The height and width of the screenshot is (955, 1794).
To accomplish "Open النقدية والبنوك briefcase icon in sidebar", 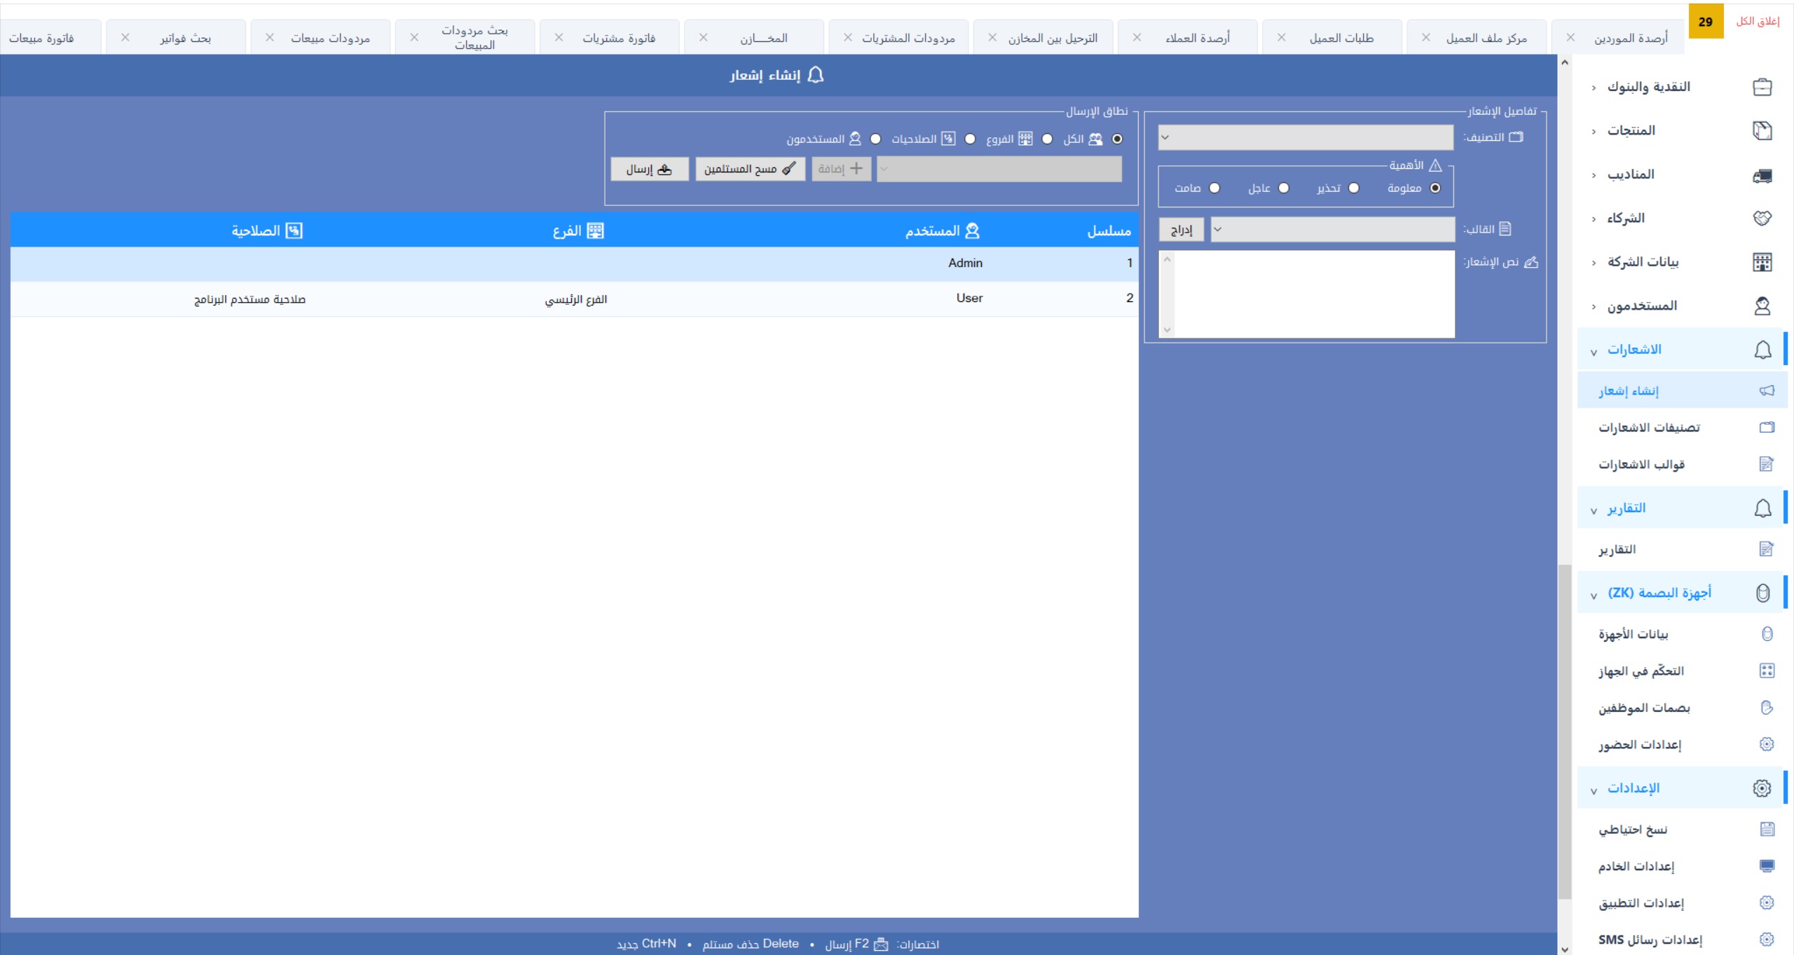I will (1762, 87).
